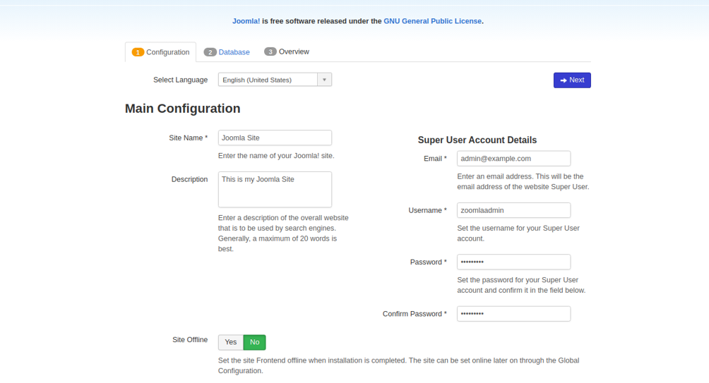Click the Email * label
Screen dimensions: 709x383
point(435,159)
